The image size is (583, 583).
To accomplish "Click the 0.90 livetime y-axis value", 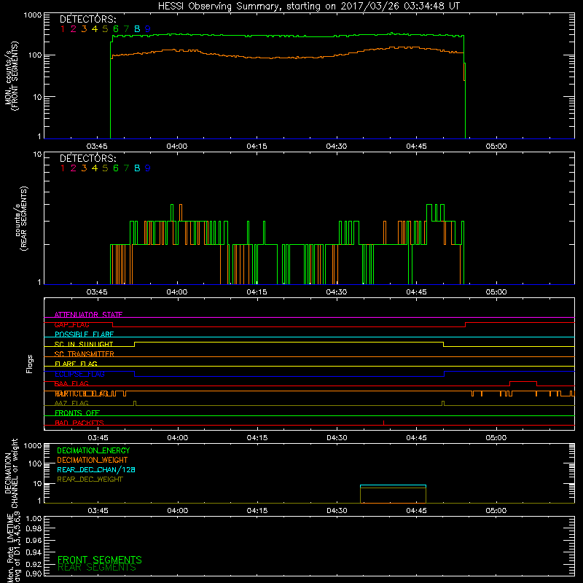I will pos(34,574).
